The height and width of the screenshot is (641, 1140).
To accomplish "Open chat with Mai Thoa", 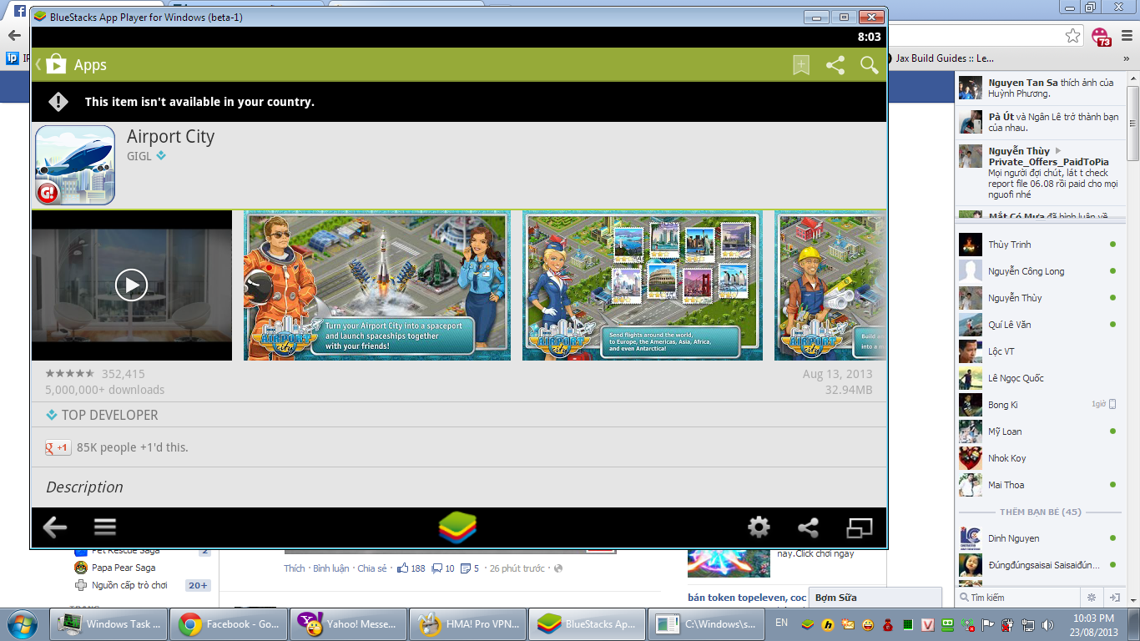I will [1039, 485].
